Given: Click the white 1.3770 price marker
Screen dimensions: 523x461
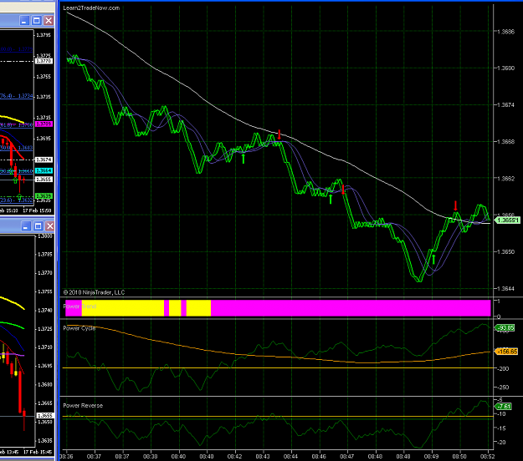Looking at the screenshot, I should (x=44, y=61).
